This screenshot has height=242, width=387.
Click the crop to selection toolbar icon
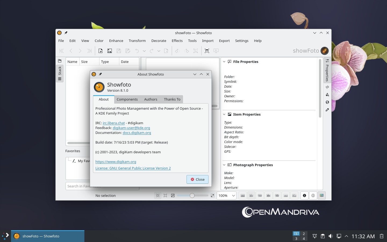pyautogui.click(x=196, y=51)
